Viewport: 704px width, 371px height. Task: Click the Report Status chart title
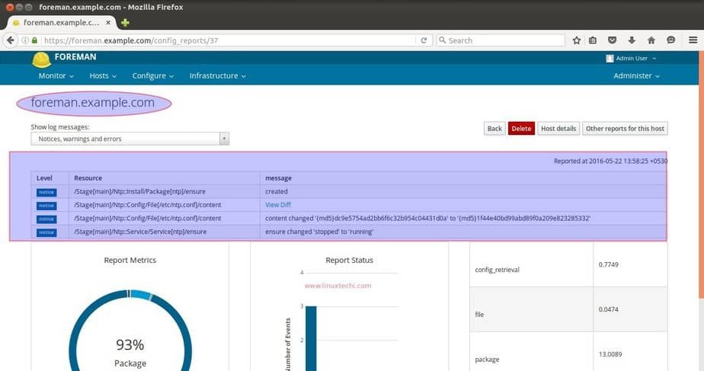(349, 260)
